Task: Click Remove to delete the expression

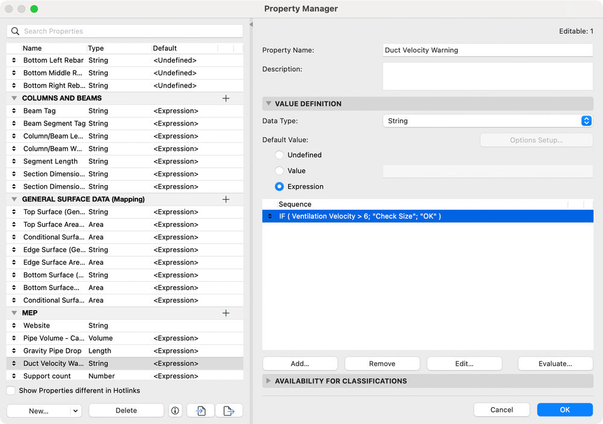Action: tap(382, 364)
